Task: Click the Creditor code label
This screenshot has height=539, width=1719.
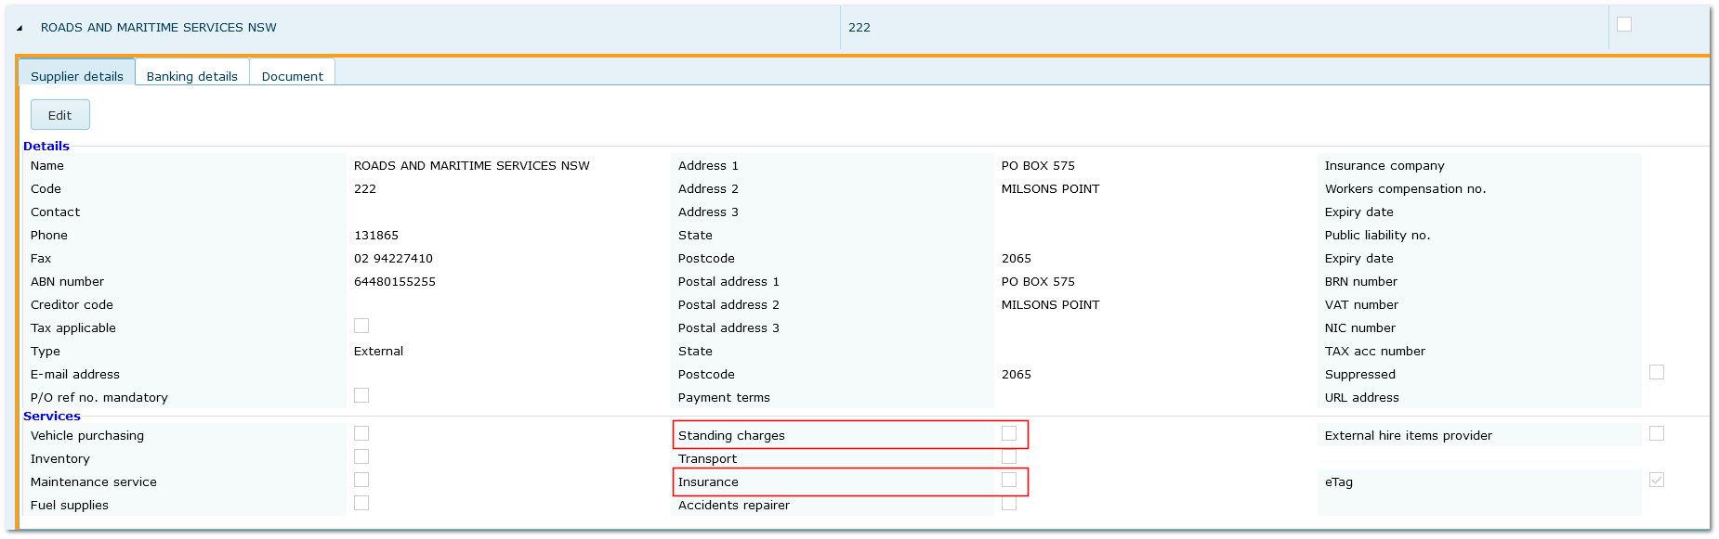Action: [x=72, y=305]
